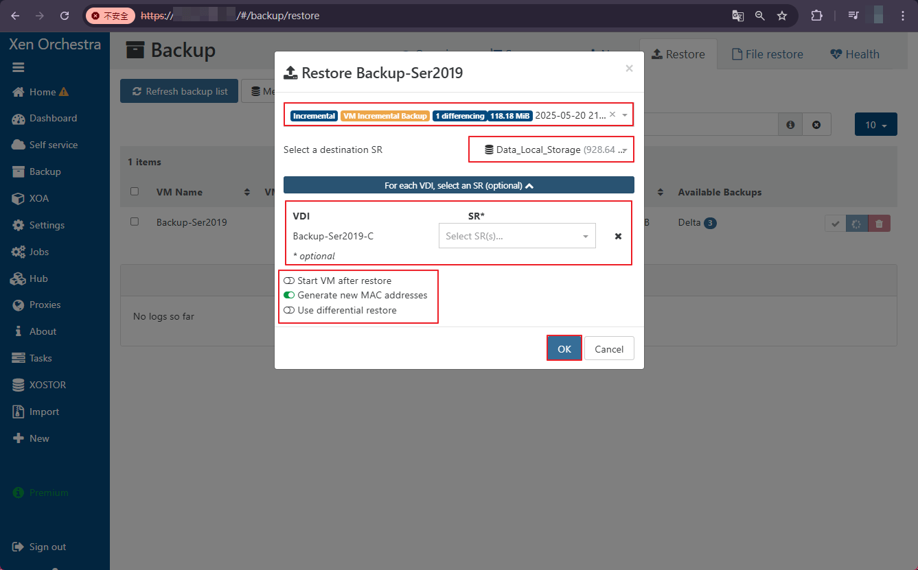Click Backup-Ser2019 VM name text
The width and height of the screenshot is (918, 570).
(x=192, y=222)
